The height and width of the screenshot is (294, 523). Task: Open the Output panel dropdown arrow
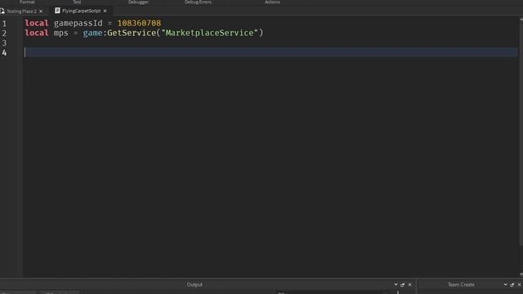pyautogui.click(x=396, y=285)
